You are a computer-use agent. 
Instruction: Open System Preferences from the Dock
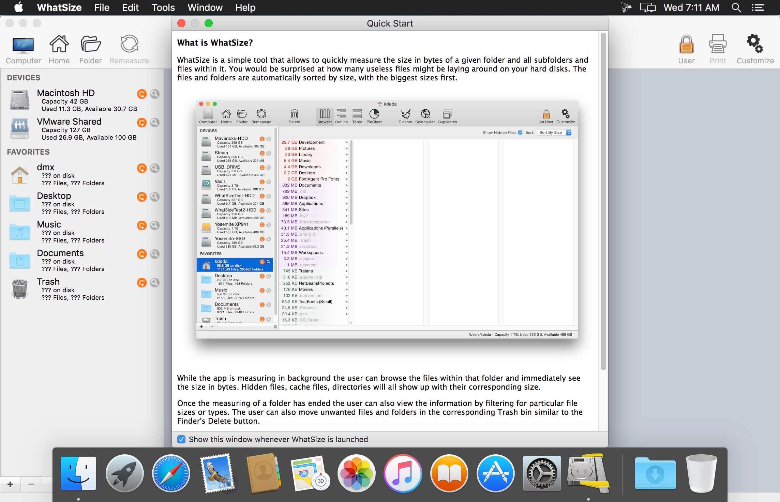tap(542, 473)
